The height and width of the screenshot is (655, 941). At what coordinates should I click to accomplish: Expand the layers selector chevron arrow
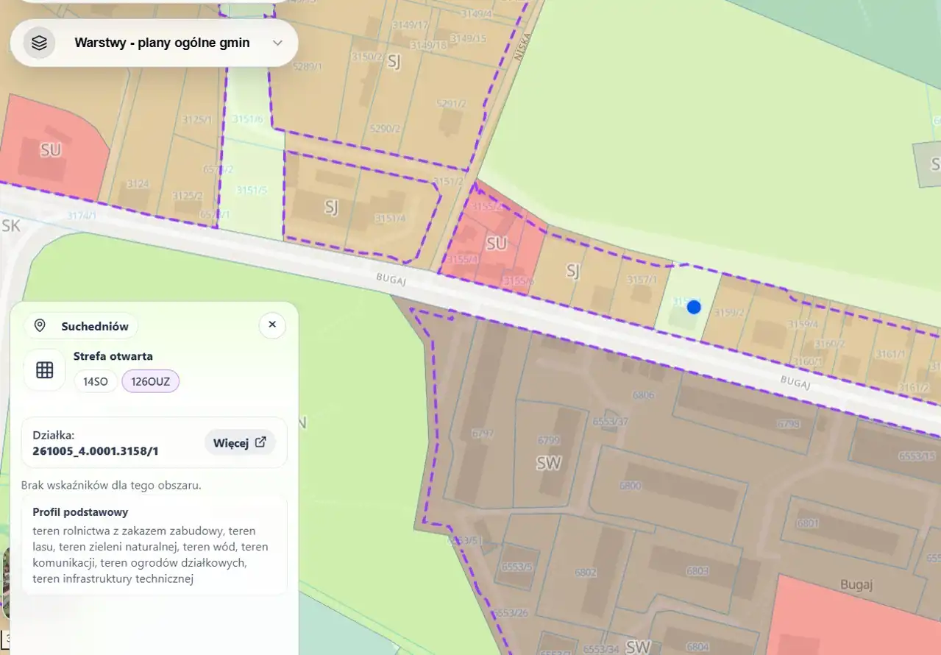277,43
